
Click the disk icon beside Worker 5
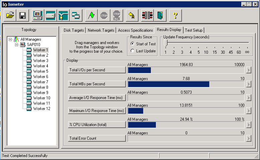(x=29, y=71)
